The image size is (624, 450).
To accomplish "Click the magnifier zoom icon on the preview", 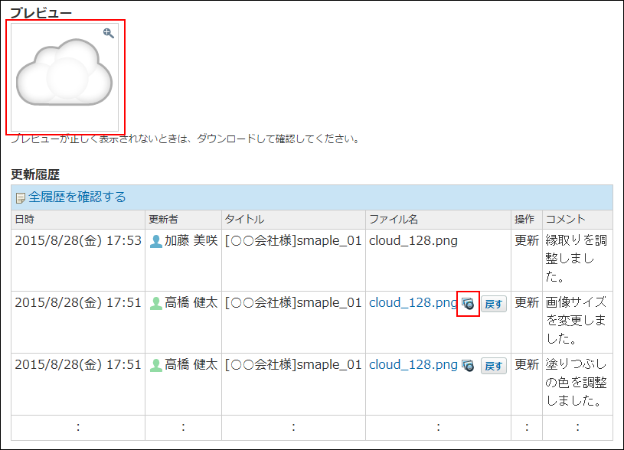I will [109, 33].
